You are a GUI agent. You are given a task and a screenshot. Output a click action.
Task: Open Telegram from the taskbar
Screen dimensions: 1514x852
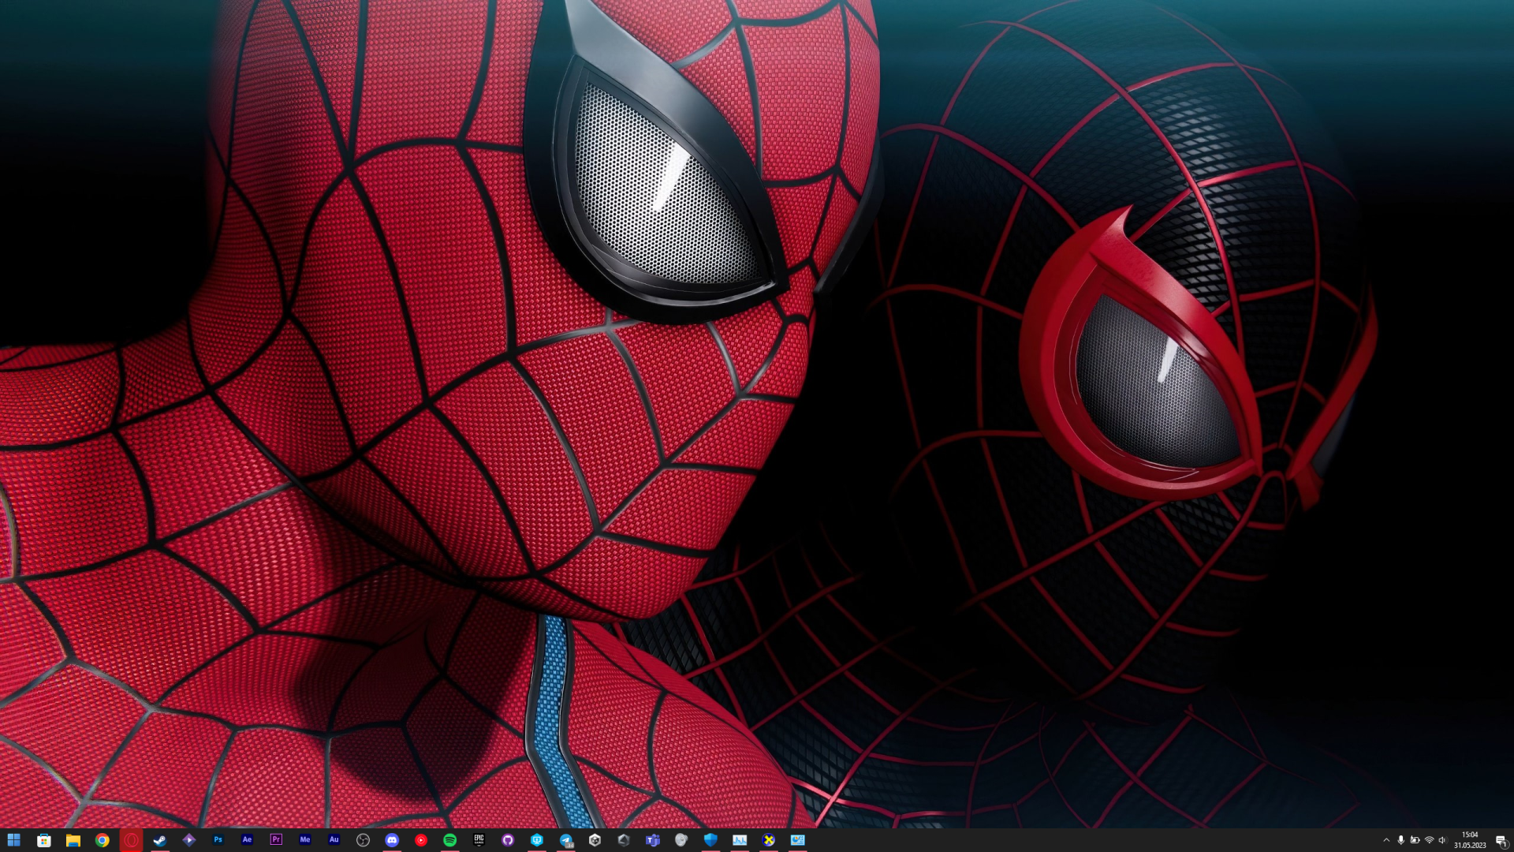coord(566,840)
